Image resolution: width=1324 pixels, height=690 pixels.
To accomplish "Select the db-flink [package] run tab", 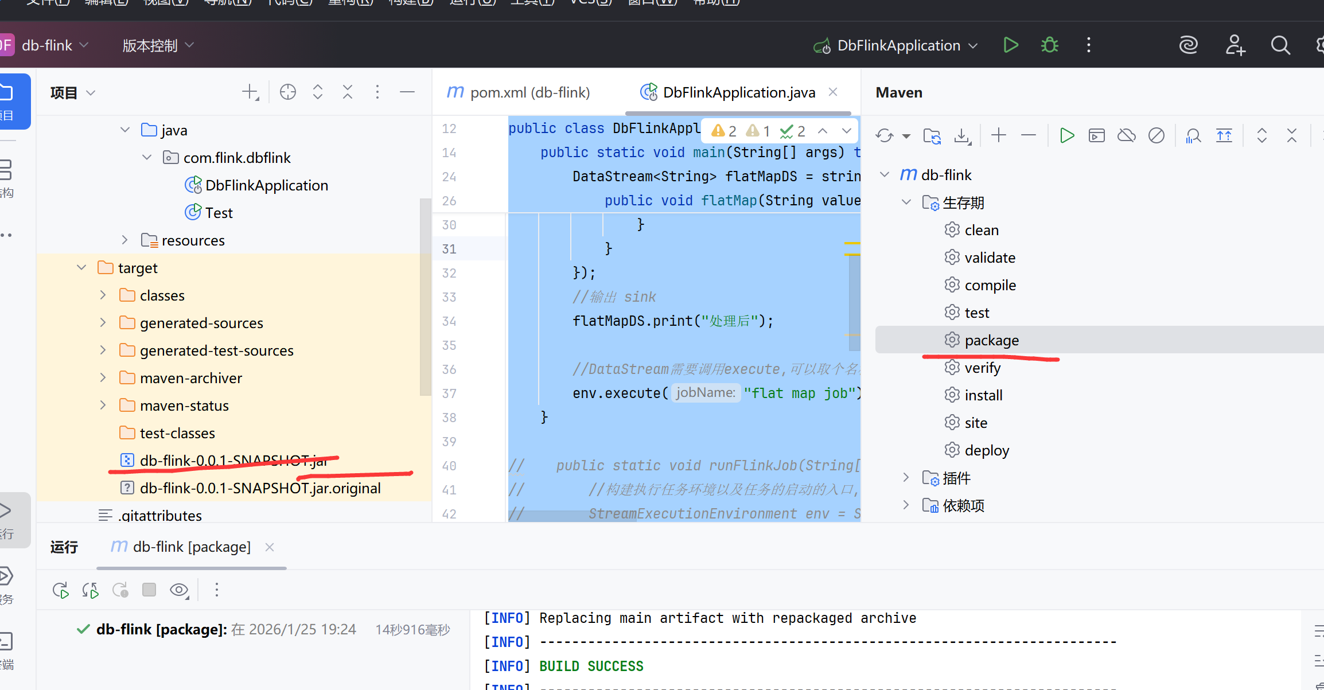I will pos(192,547).
